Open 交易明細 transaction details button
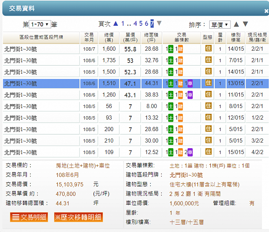Viewport: 269px width, 232px height. (x=29, y=217)
